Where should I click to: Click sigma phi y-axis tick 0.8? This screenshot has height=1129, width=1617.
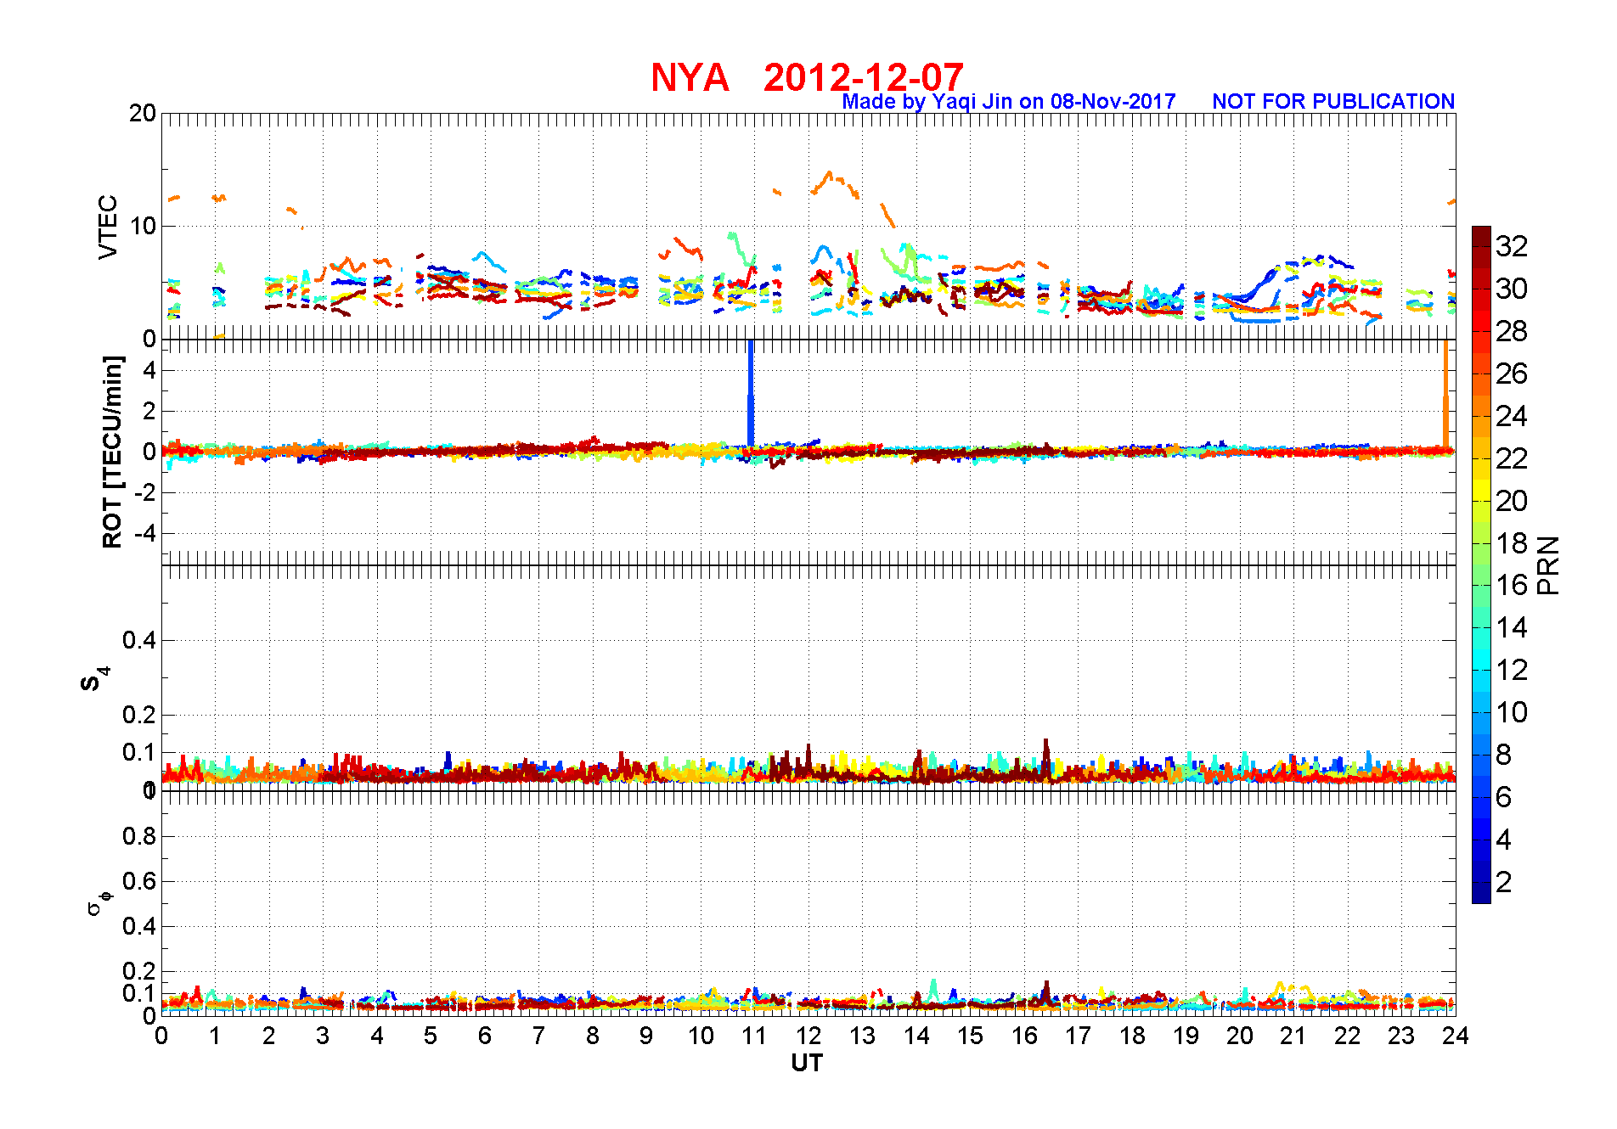coord(139,836)
